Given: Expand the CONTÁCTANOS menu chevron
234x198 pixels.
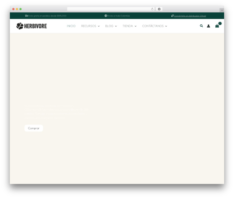Looking at the screenshot, I should [x=166, y=26].
